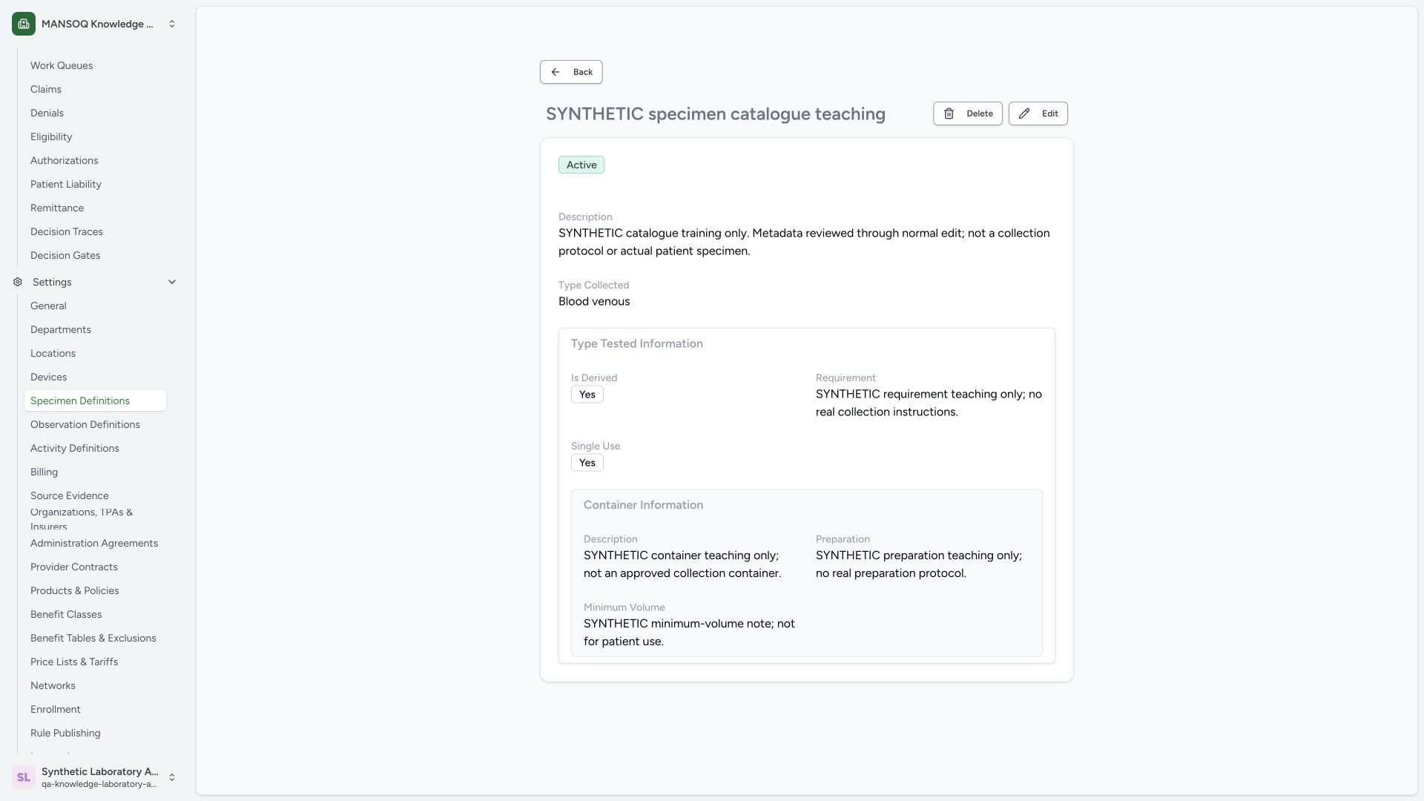This screenshot has width=1424, height=801.
Task: Open the user account menu chevrons
Action: click(x=172, y=777)
